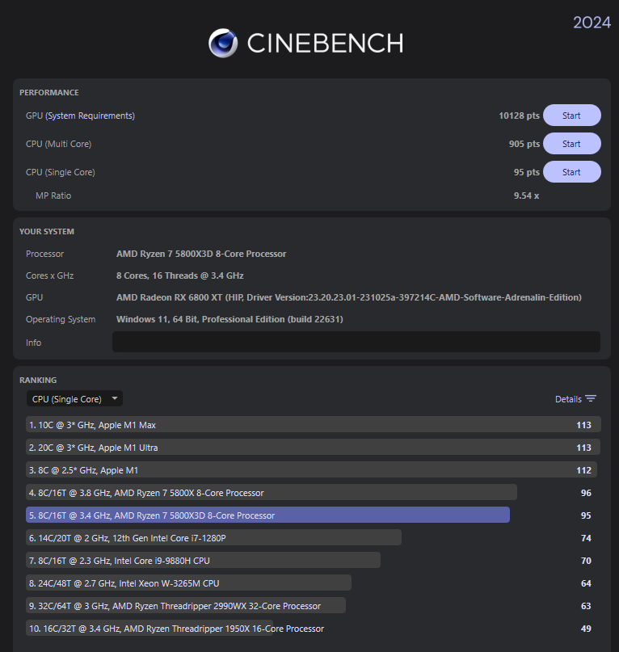The width and height of the screenshot is (619, 652).
Task: Click the RANKING section heading
Action: (x=38, y=380)
